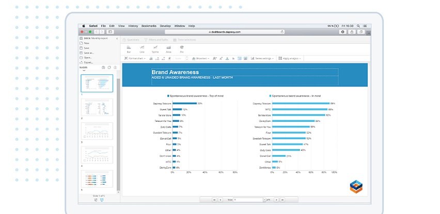Click the Top of mind legend label

[195, 96]
